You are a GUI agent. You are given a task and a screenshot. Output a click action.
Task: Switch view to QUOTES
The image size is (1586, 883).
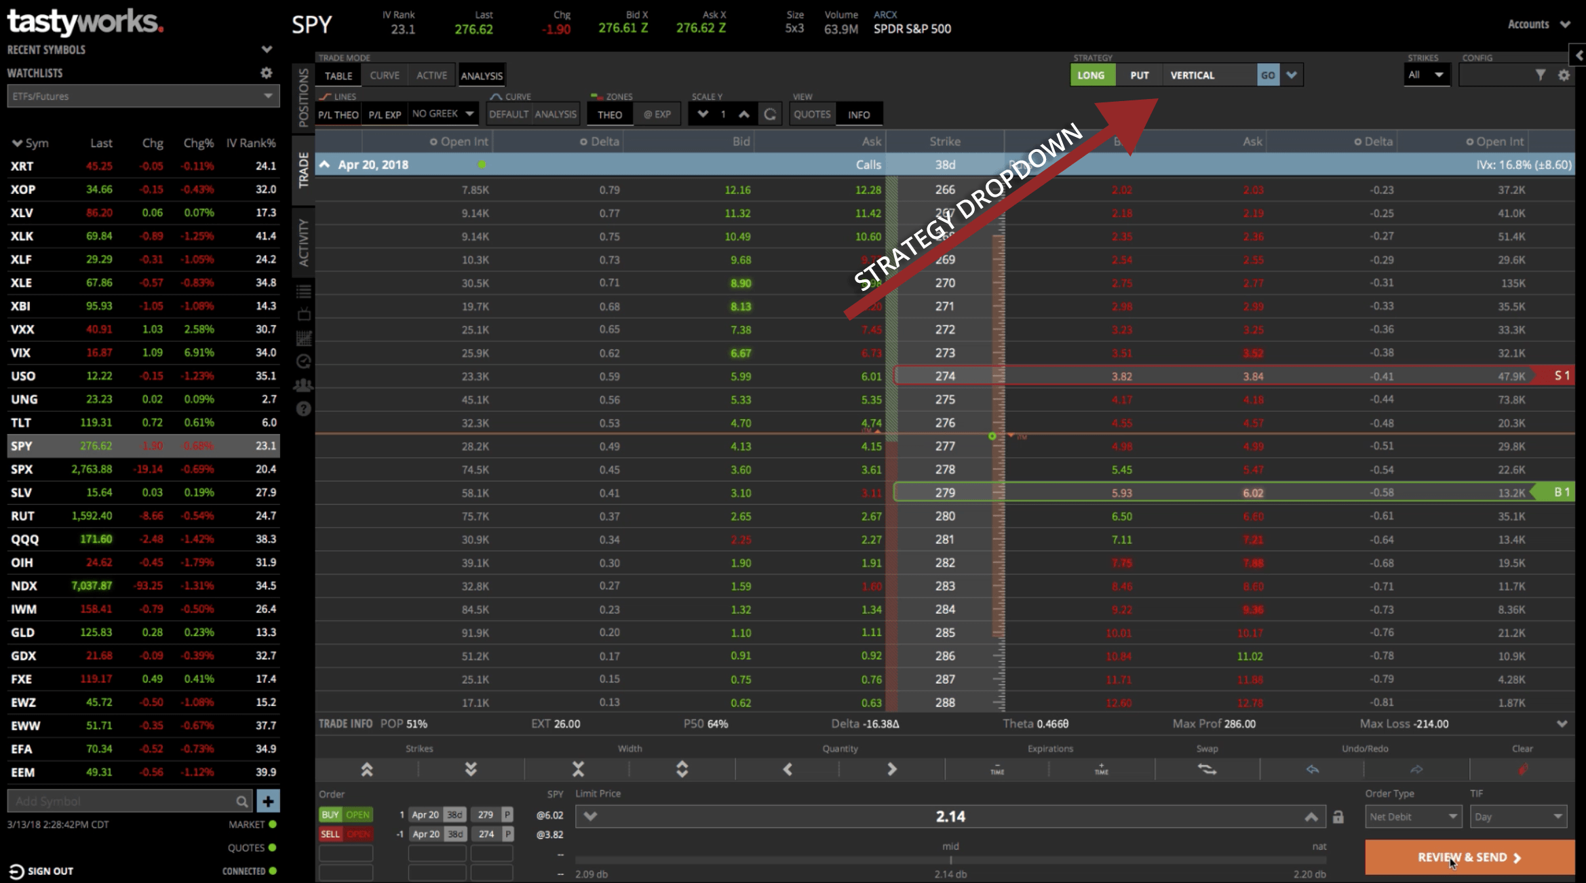click(812, 115)
